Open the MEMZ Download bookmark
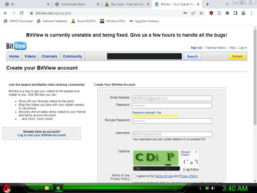This screenshot has width=257, height=193. 18,21
